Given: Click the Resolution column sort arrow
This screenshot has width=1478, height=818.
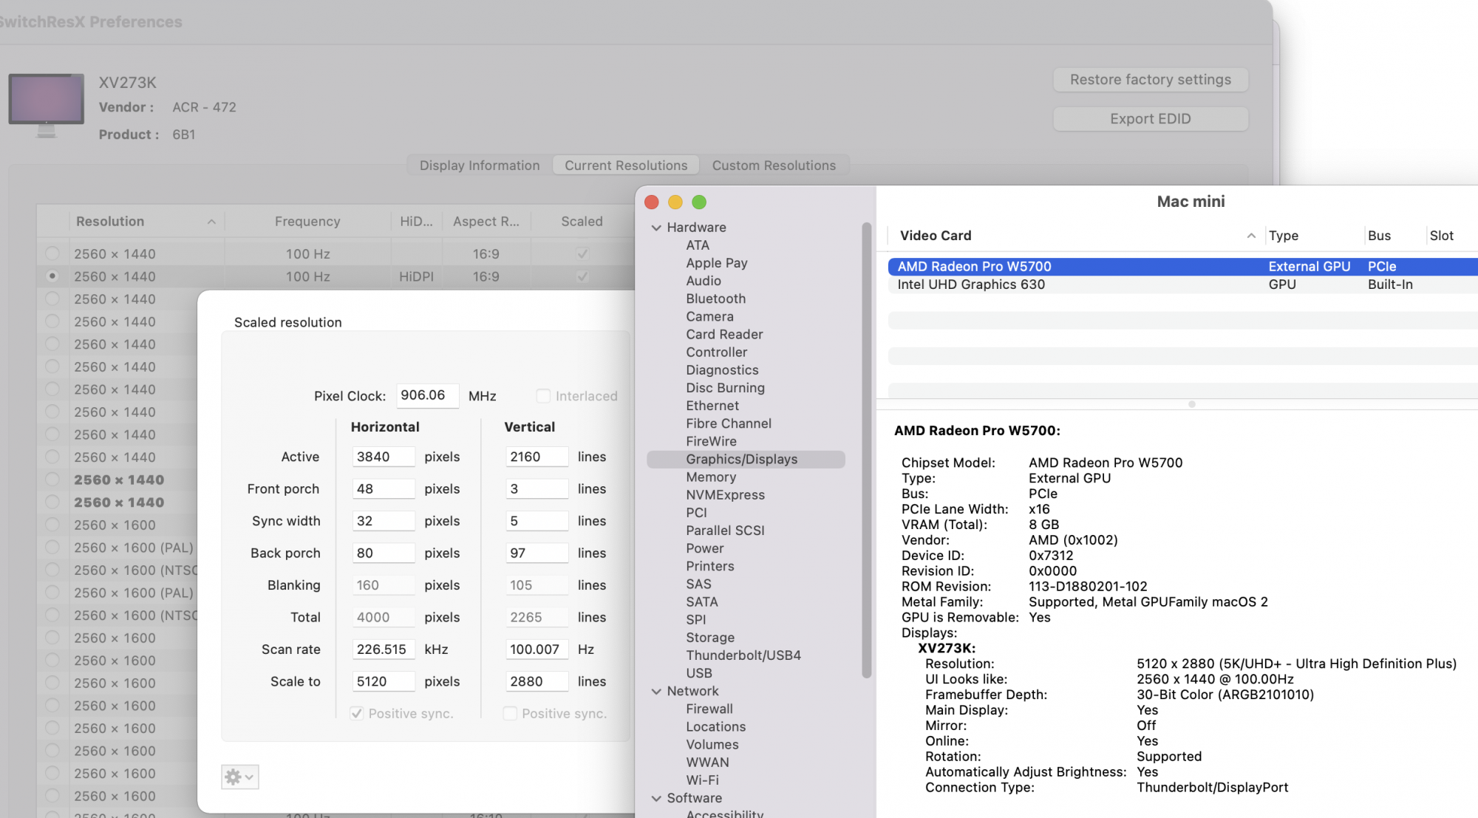Looking at the screenshot, I should click(x=211, y=222).
